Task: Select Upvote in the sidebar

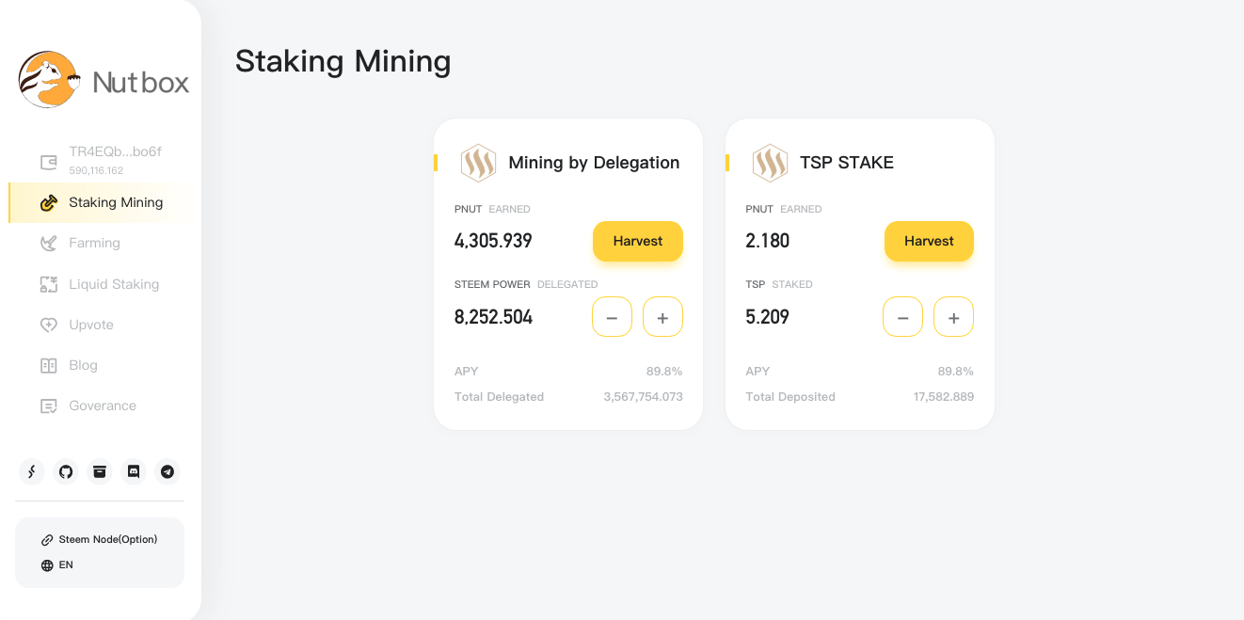Action: (90, 325)
